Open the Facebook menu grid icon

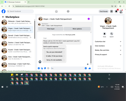click(111, 11)
